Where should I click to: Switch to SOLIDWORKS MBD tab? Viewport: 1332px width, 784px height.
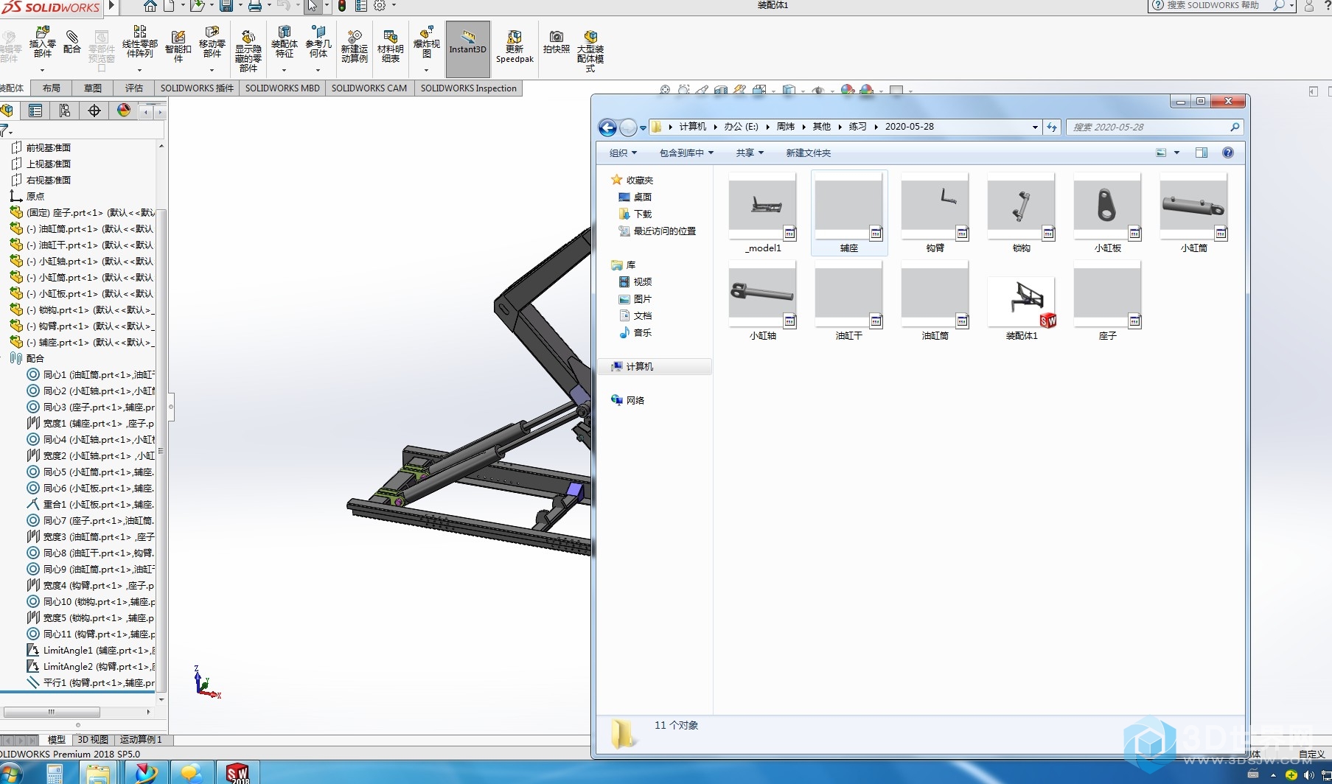(x=282, y=88)
